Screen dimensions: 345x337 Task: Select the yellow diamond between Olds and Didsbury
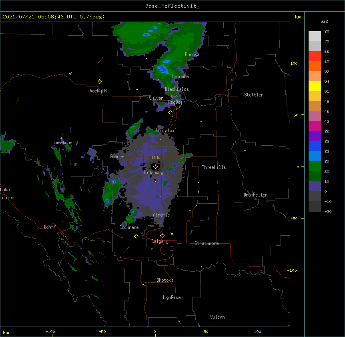[x=155, y=167]
